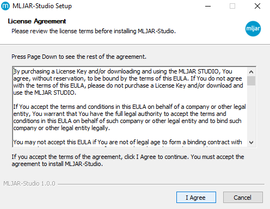Cancel the MLJAR-Studio installation
Screen dimensions: 270x209
[x=243, y=197]
